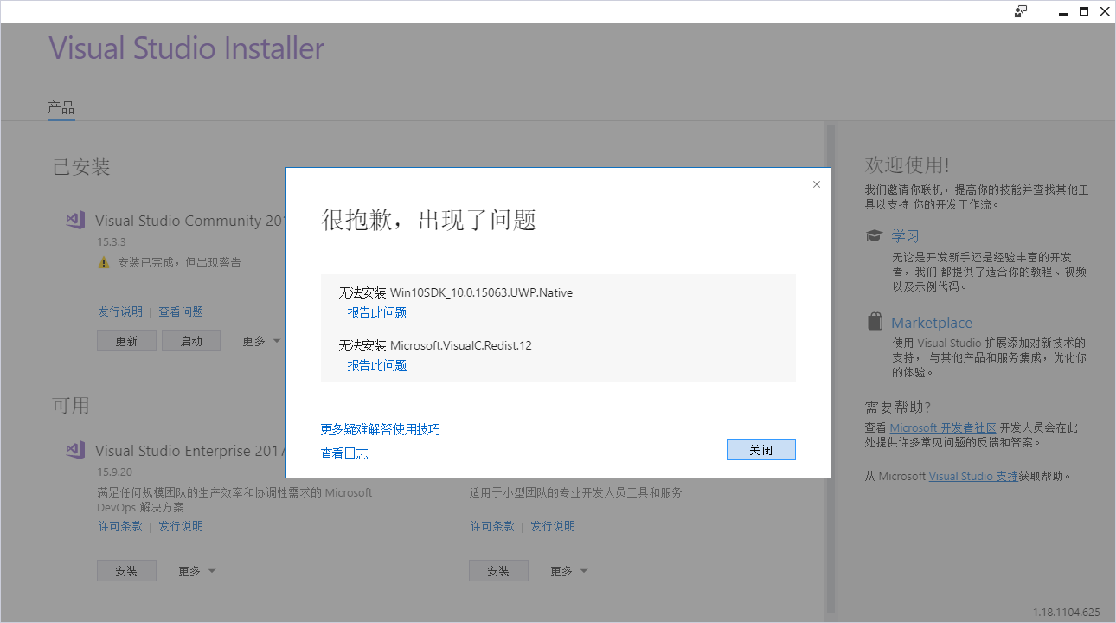Open 查看日志 in the dialog
Image resolution: width=1116 pixels, height=623 pixels.
(343, 453)
